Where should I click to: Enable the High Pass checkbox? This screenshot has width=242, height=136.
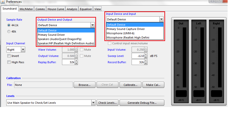[9, 62]
